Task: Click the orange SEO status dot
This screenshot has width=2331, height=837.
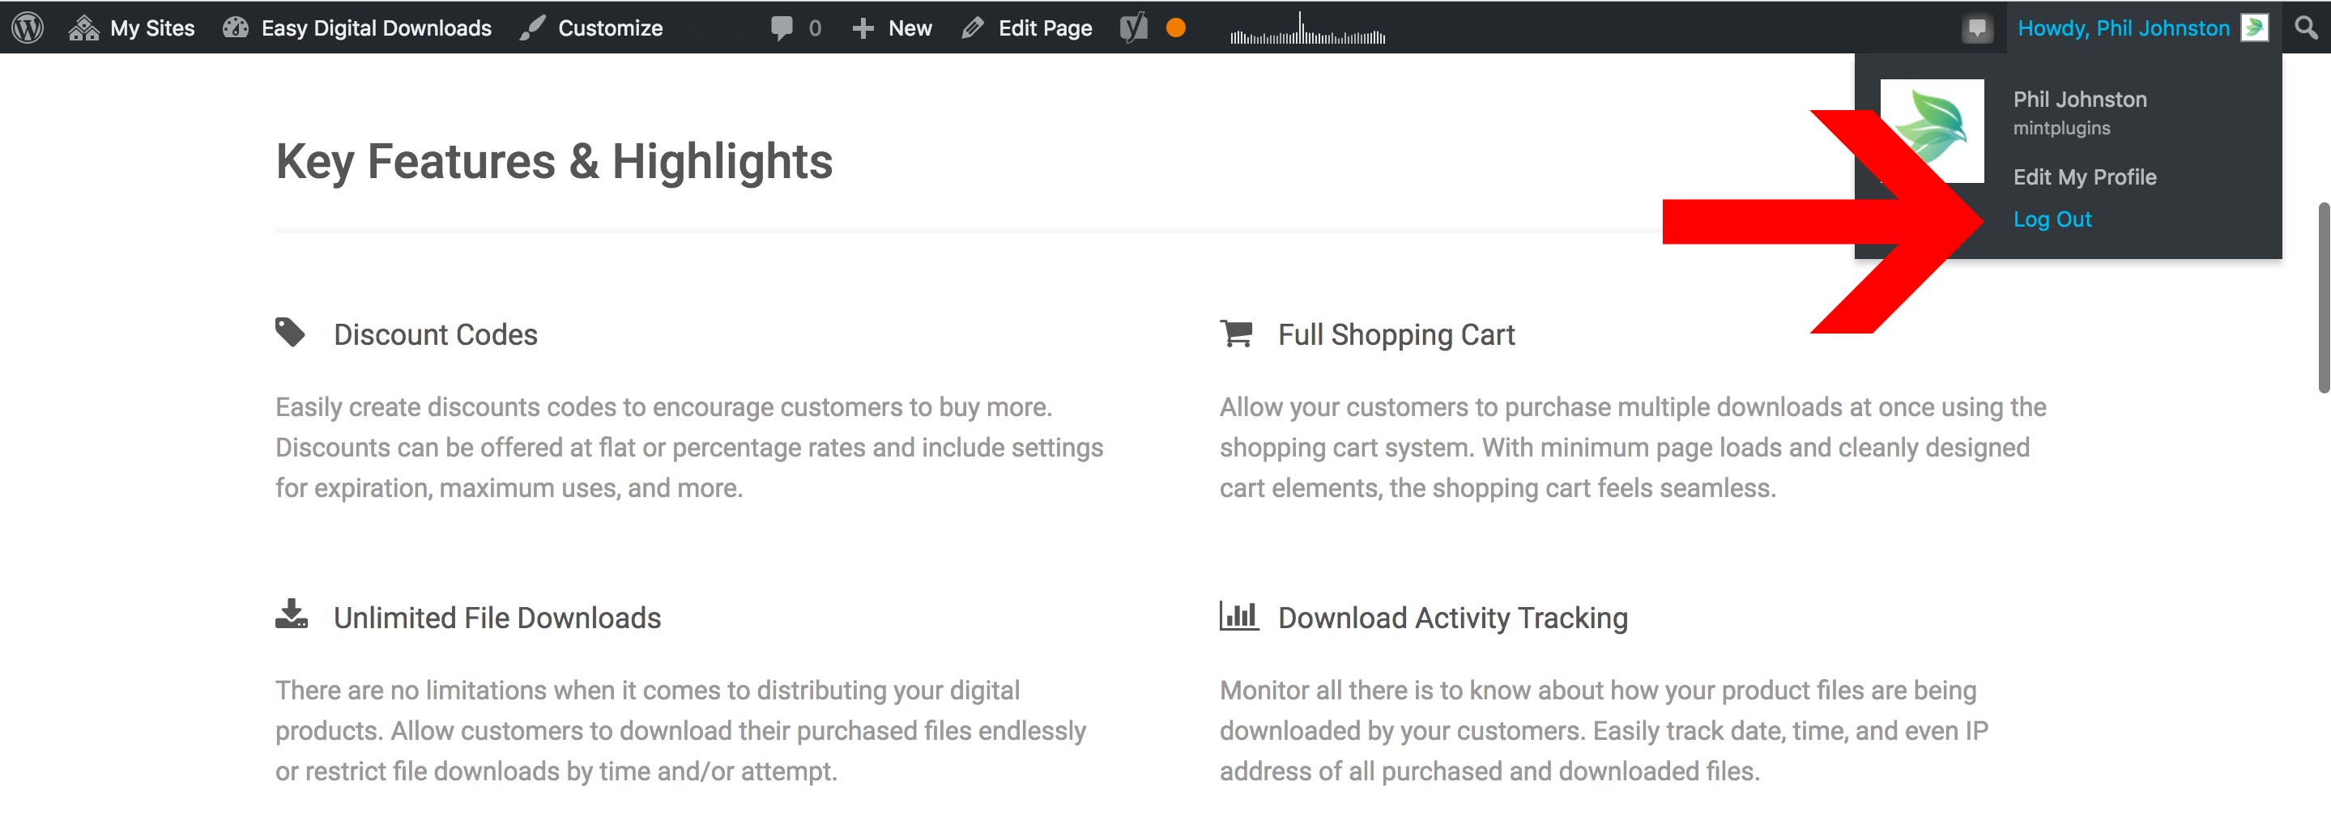Action: click(x=1175, y=28)
